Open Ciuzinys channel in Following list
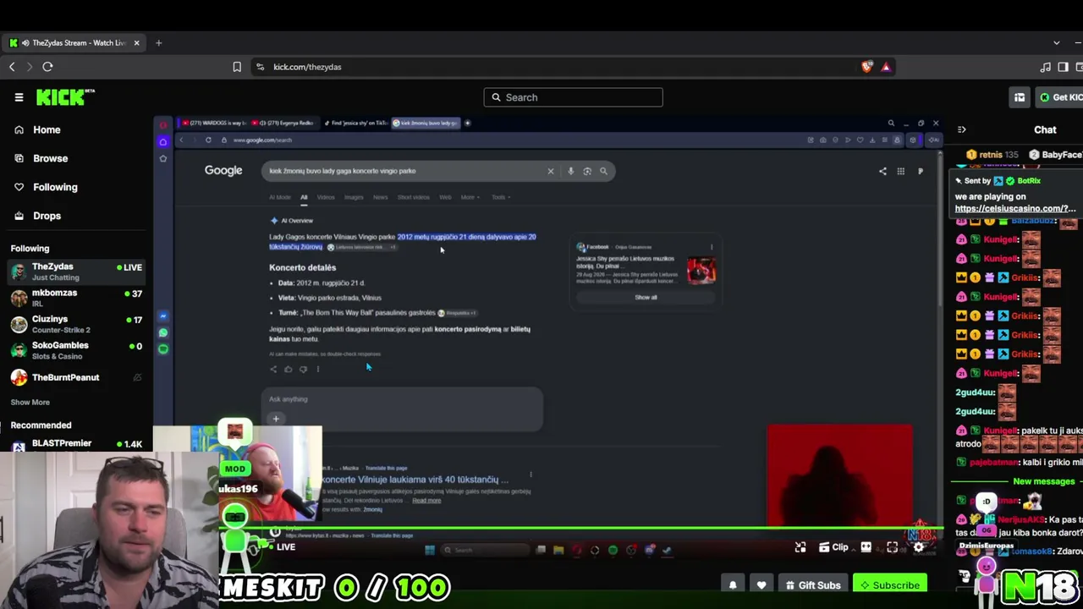The image size is (1083, 609). coord(76,324)
